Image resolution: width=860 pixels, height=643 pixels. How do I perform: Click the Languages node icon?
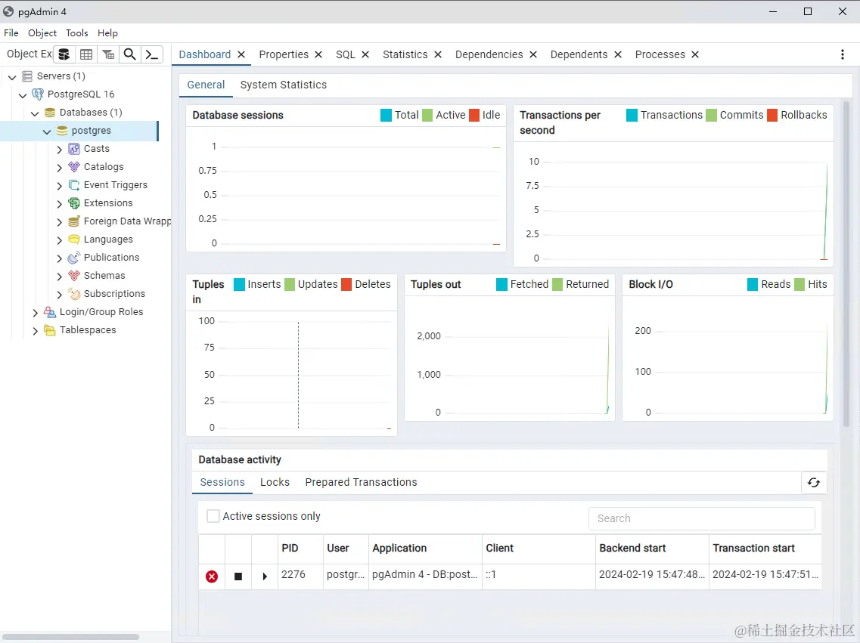tap(74, 240)
